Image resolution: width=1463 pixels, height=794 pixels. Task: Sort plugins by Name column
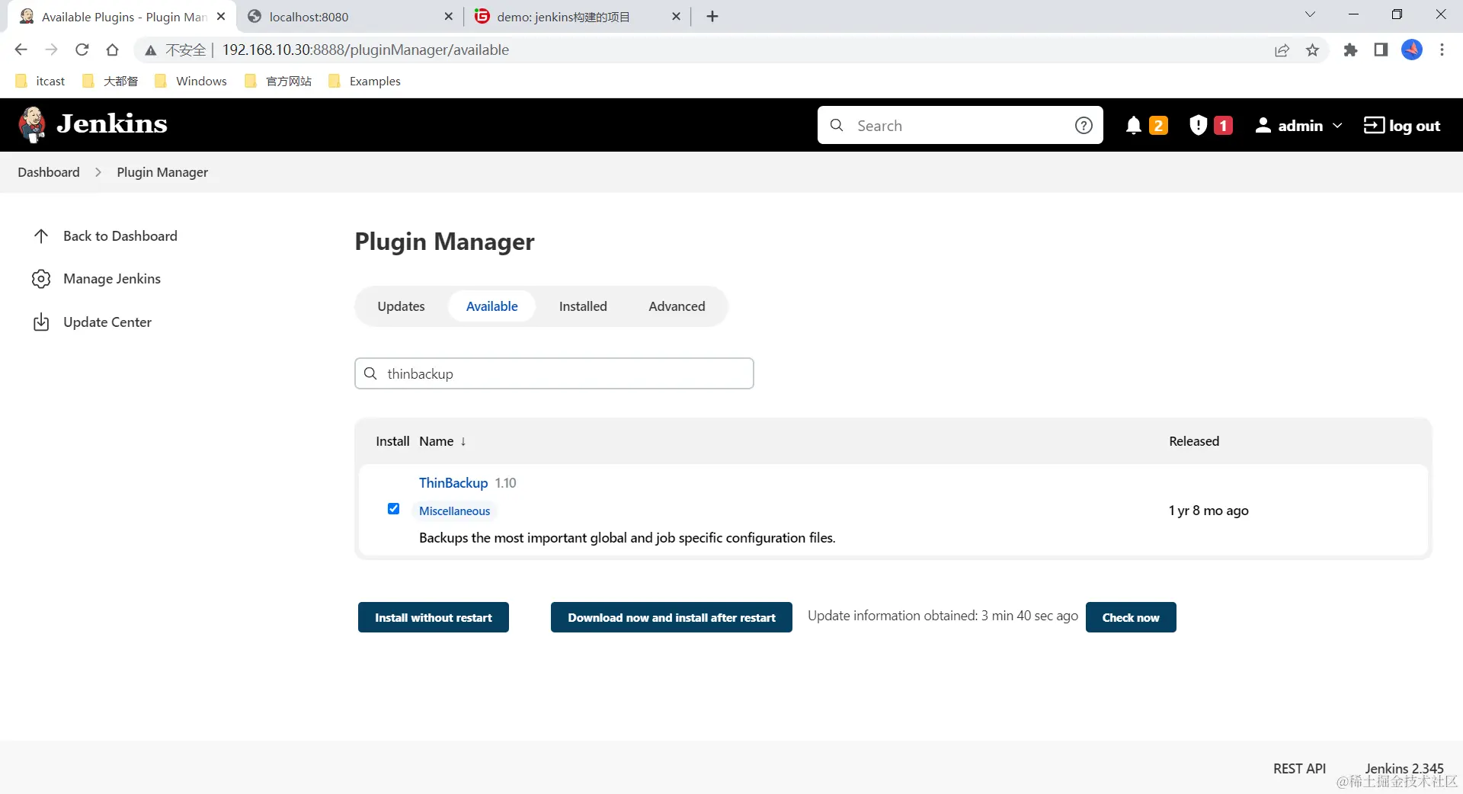coord(442,441)
